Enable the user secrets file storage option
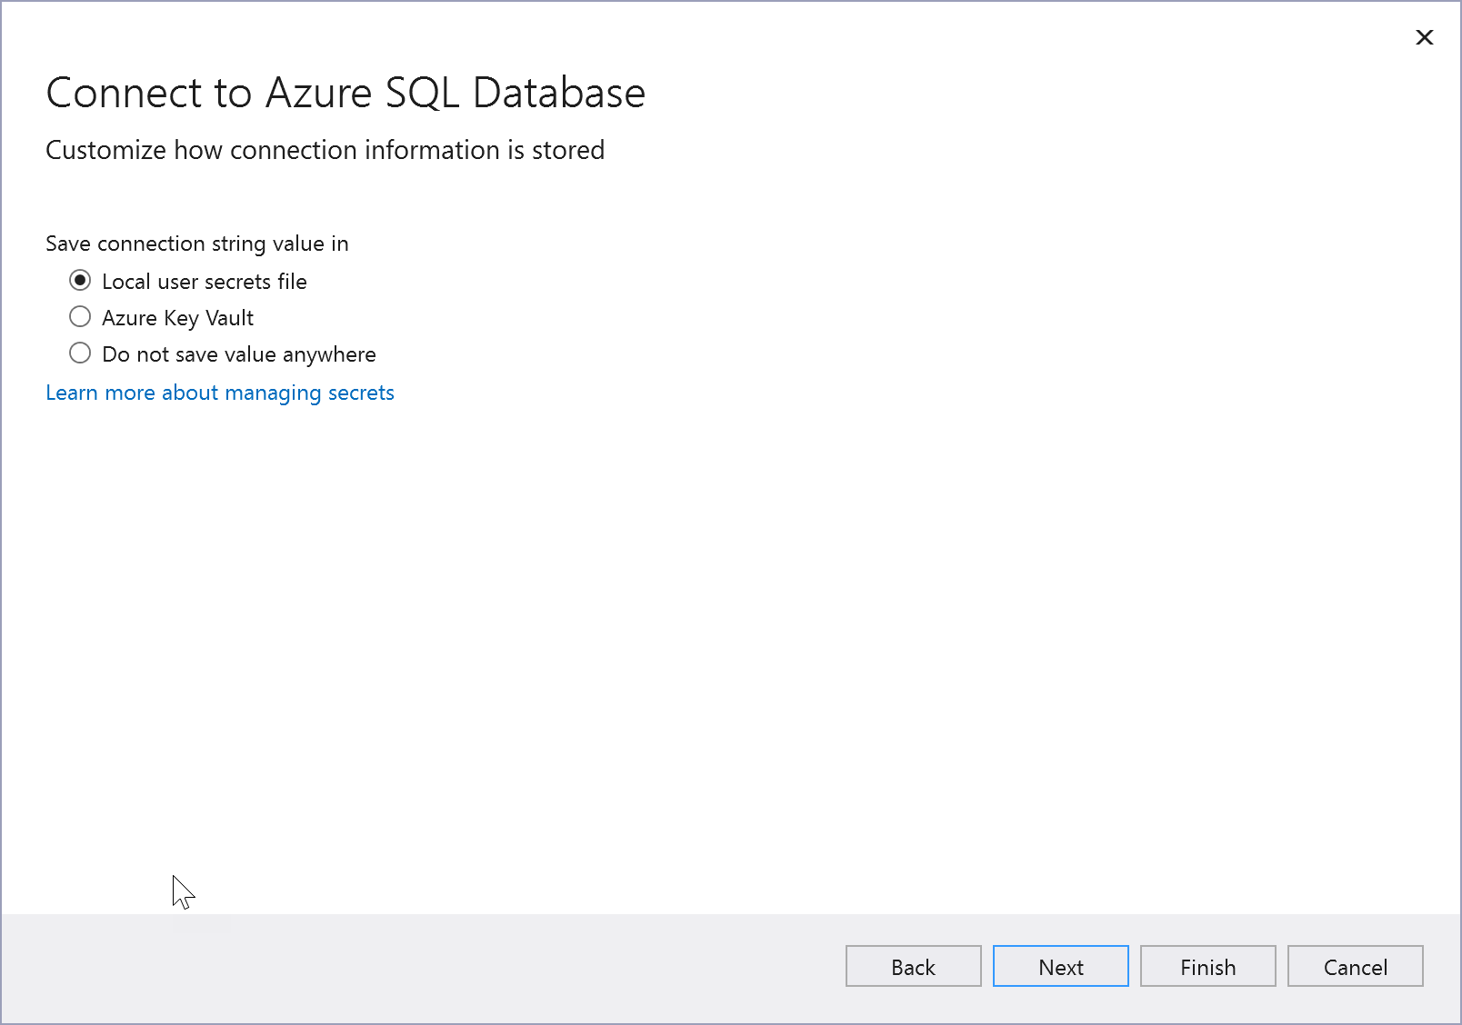 point(80,280)
